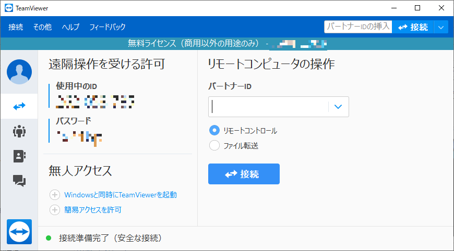Select the Remote Control arrows sidebar tab
454x251 pixels.
click(19, 106)
